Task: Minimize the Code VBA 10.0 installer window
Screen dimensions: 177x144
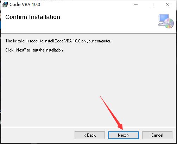Action: 136,5
